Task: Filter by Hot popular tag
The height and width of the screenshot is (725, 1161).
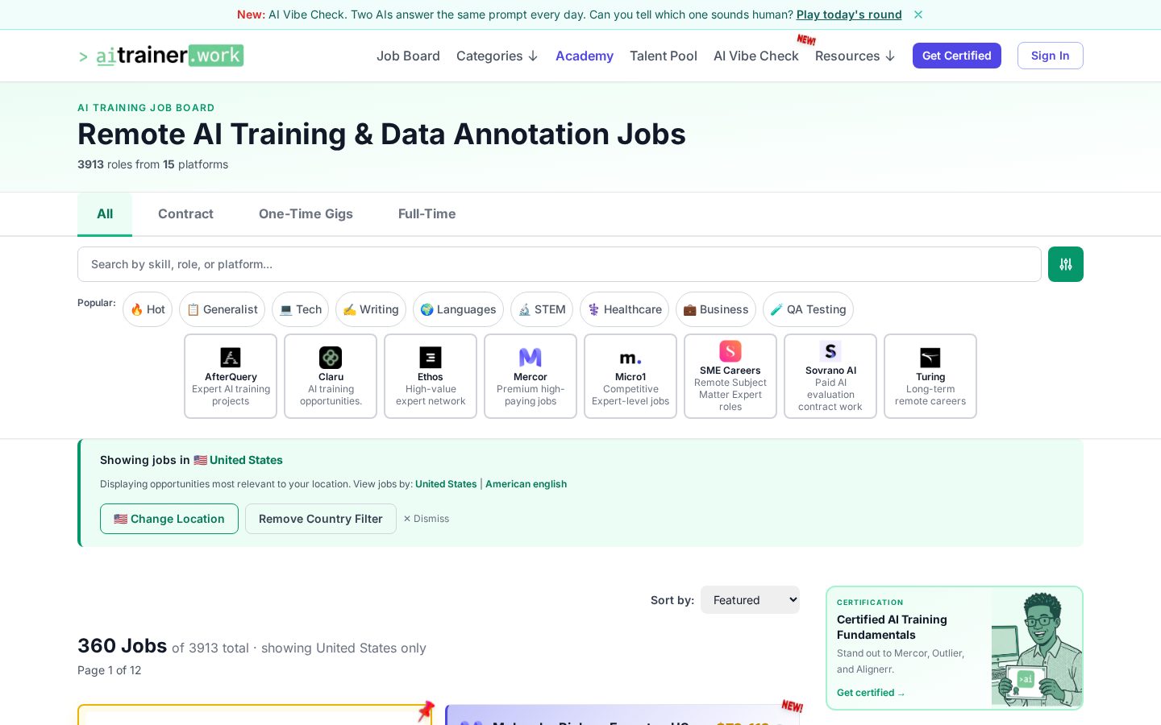Action: coord(148,309)
